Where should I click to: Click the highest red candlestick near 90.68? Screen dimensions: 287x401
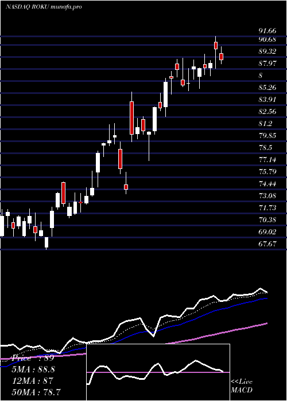[216, 45]
